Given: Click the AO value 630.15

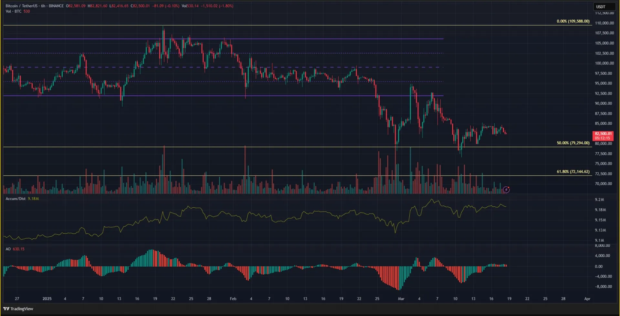Looking at the screenshot, I should point(18,249).
